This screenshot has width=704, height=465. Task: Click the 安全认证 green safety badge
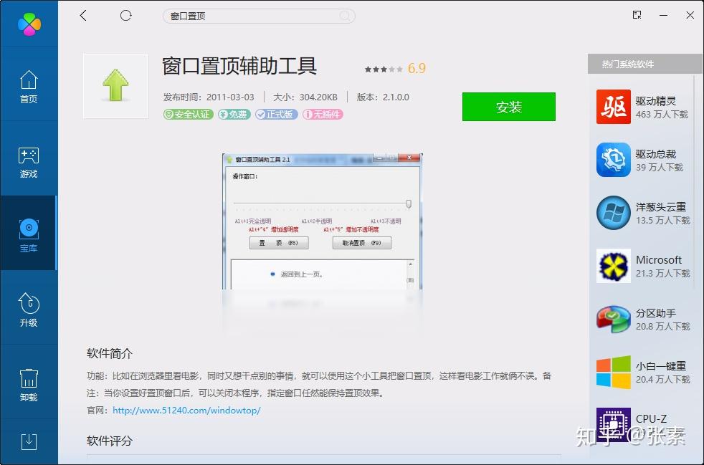pyautogui.click(x=188, y=115)
